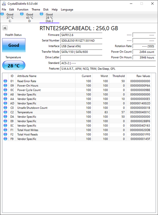Click the Serial Number field
This screenshot has width=158, height=215.
point(81,41)
